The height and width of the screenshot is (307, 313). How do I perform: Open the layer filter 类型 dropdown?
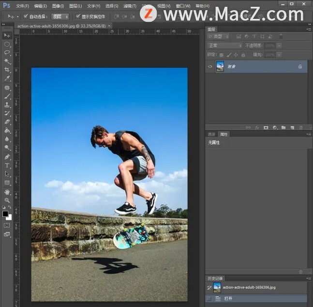[219, 36]
